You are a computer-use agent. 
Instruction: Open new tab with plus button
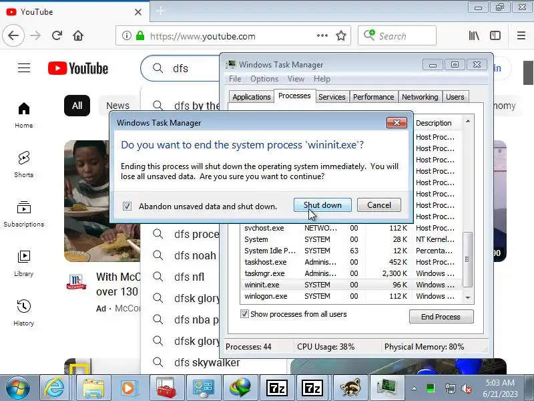point(161,11)
